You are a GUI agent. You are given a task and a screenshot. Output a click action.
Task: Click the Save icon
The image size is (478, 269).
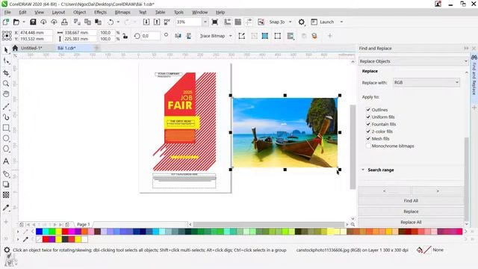[33, 22]
